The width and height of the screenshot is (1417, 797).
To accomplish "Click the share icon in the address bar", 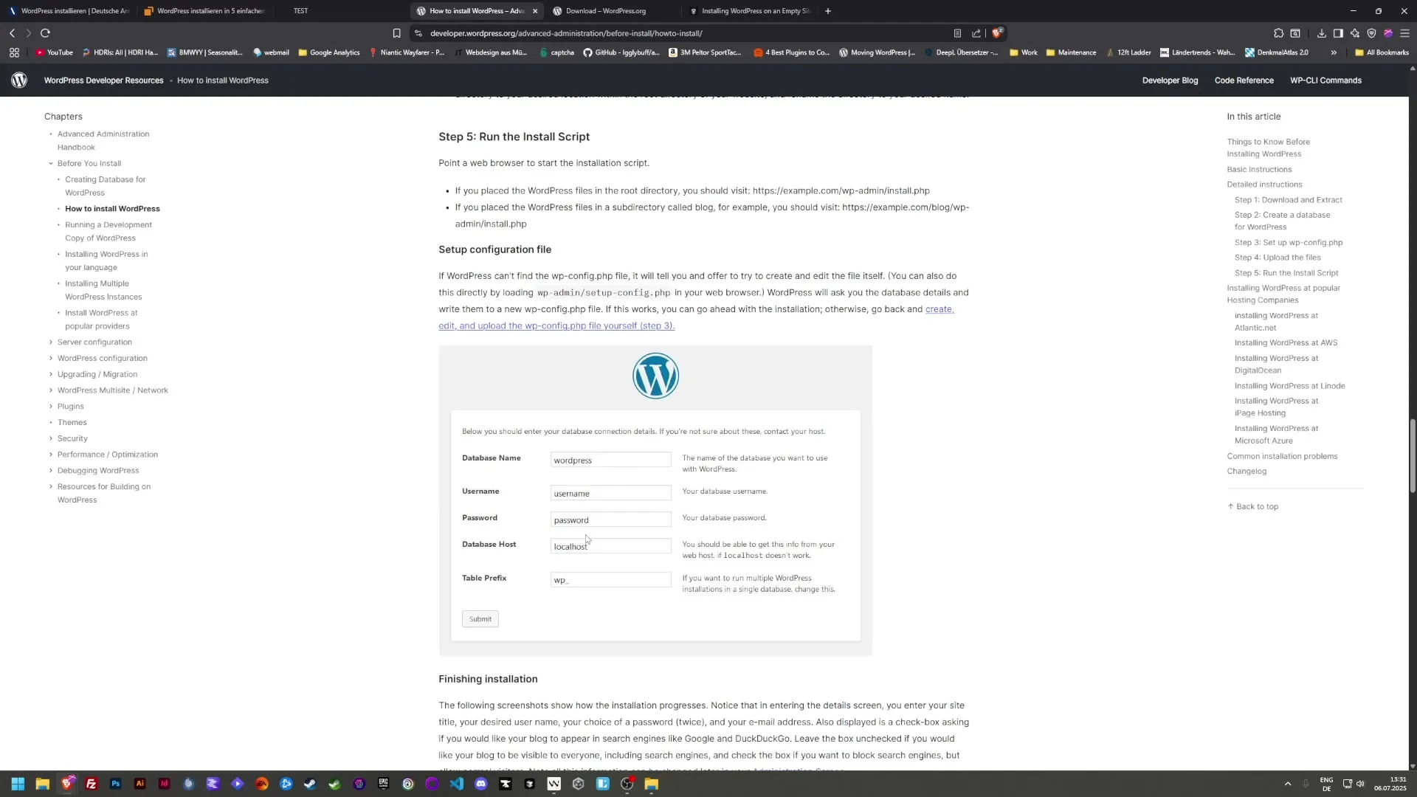I will coord(976,33).
